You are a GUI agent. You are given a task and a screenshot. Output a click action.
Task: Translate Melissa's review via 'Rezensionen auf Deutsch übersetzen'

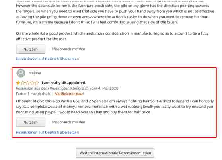coord(47,132)
